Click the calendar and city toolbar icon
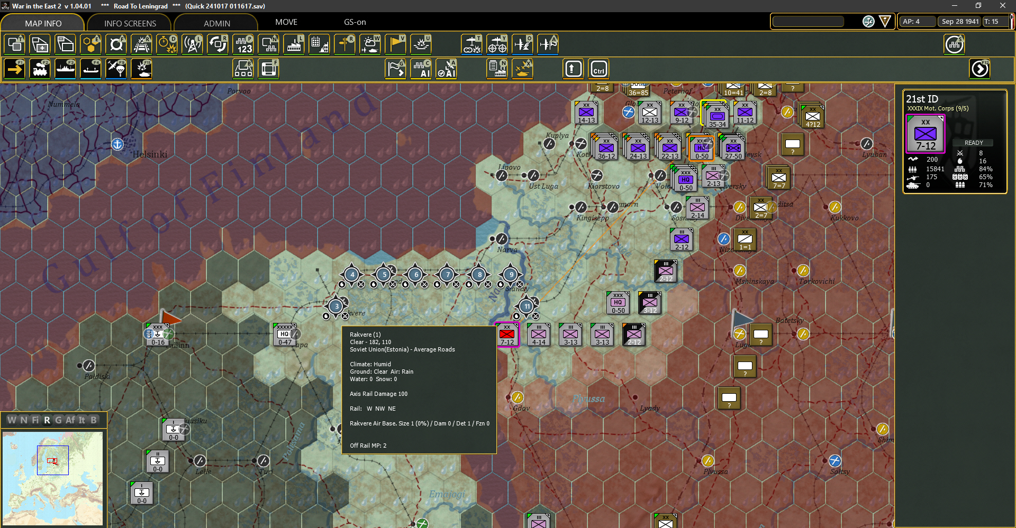 319,44
